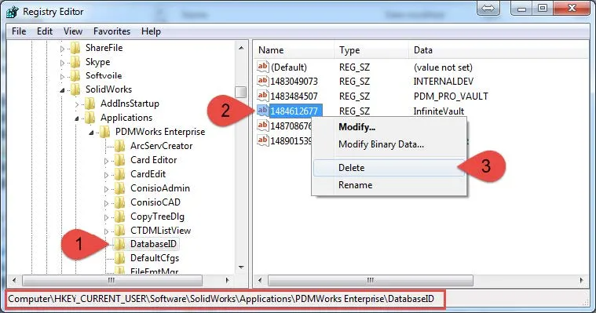Click the string icon for 1484612677
Viewport: 596px width, 313px height.
click(262, 111)
